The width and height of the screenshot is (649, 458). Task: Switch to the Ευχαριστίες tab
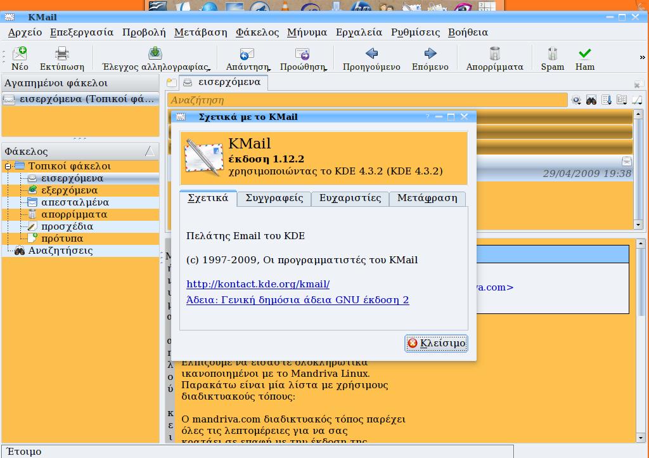pos(350,199)
